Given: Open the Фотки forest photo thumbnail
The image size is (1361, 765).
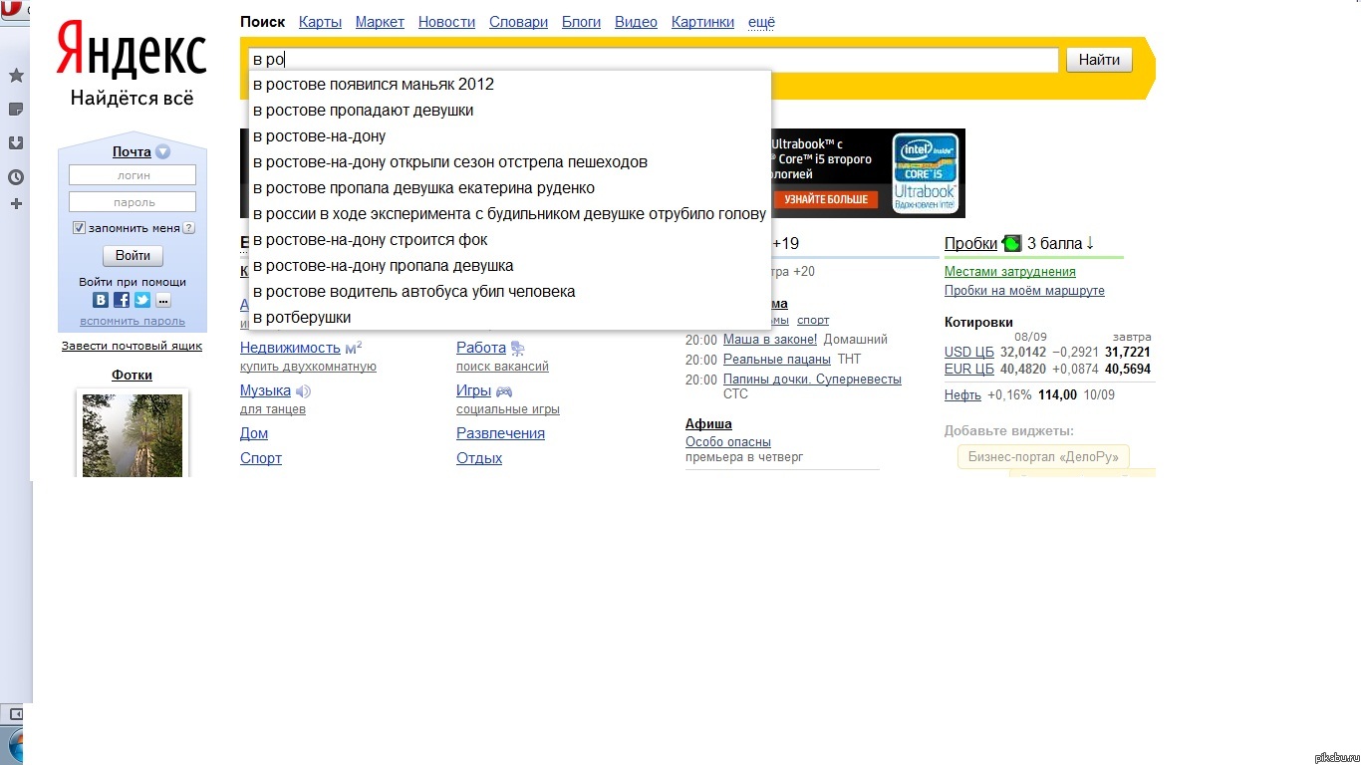Looking at the screenshot, I should [x=133, y=435].
